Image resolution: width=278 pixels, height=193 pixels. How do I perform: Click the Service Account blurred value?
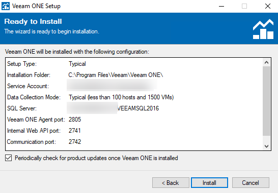[112, 86]
